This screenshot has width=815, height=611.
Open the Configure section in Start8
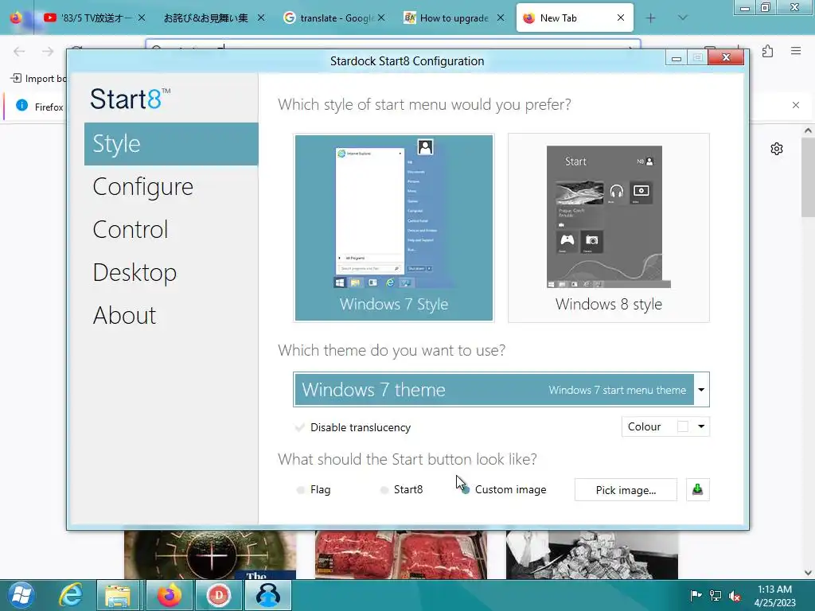coord(143,187)
